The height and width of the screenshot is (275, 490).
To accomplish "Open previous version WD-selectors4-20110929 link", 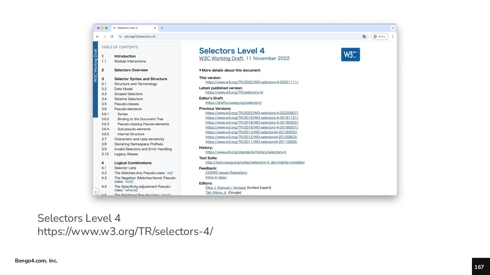I will [x=251, y=142].
